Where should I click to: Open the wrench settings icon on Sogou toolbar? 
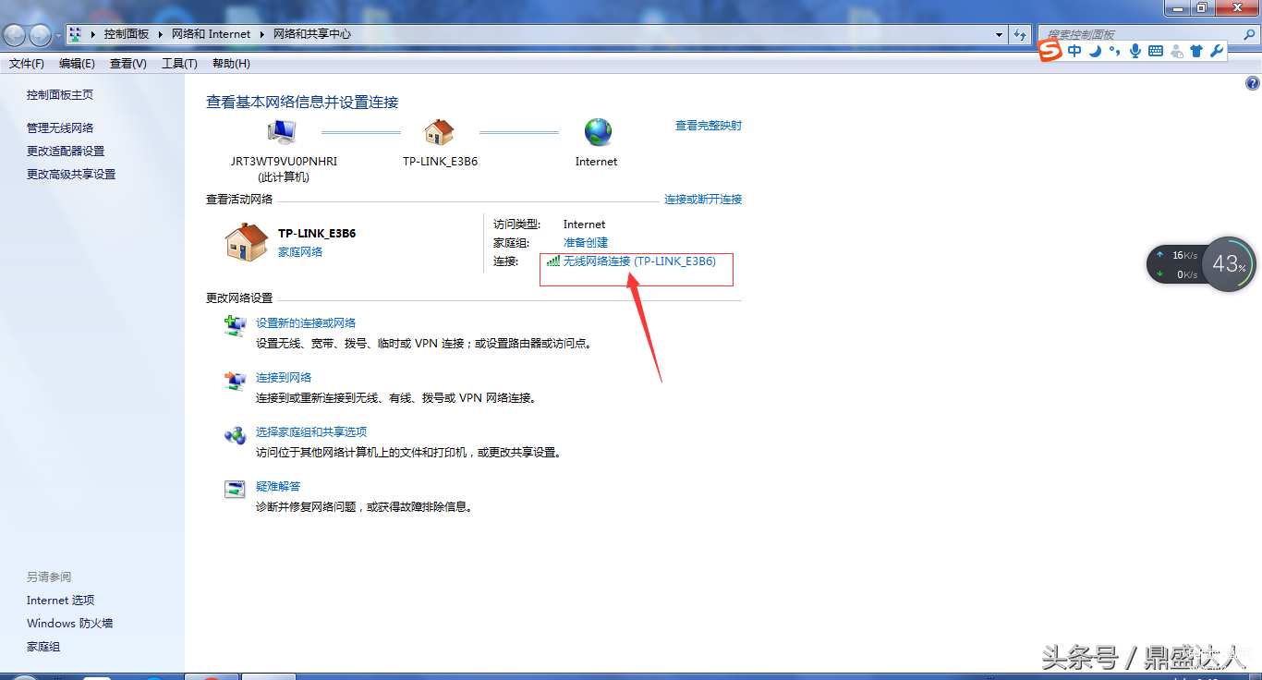tap(1217, 52)
